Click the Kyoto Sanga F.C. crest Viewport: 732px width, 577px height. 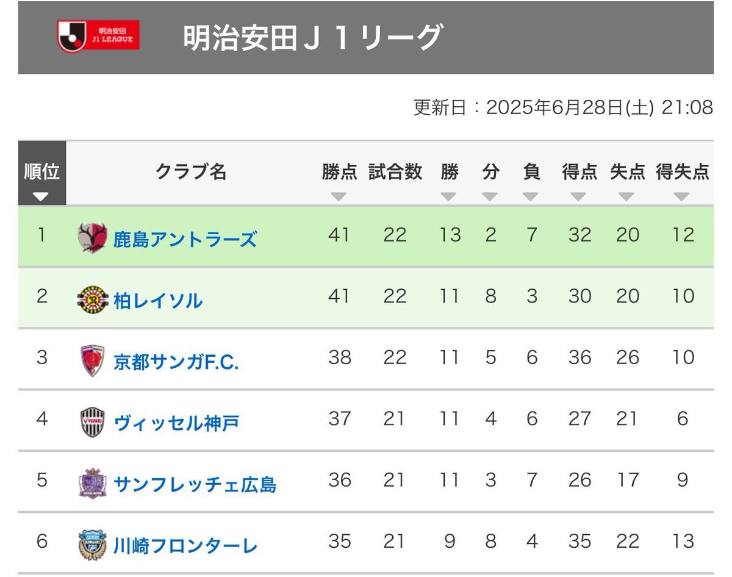pos(93,361)
